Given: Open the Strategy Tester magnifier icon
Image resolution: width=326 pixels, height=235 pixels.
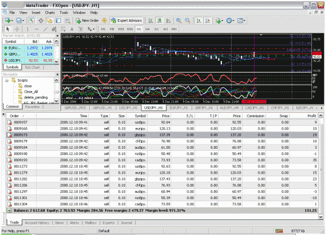Looking at the screenshot, I should point(68,20).
